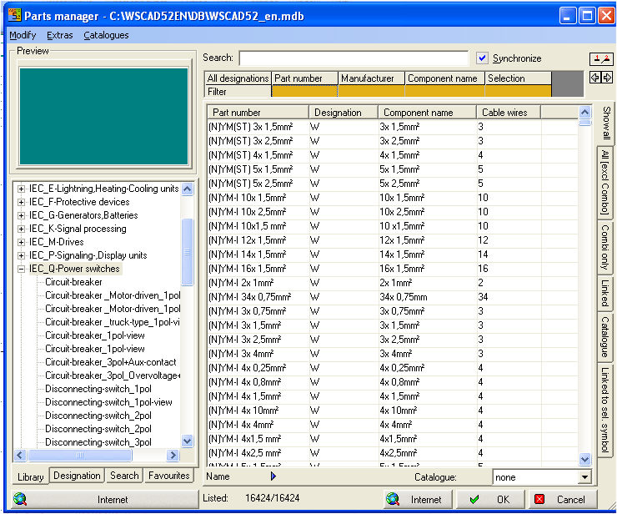617x514 pixels.
Task: Click the teal Preview area
Action: [103, 116]
